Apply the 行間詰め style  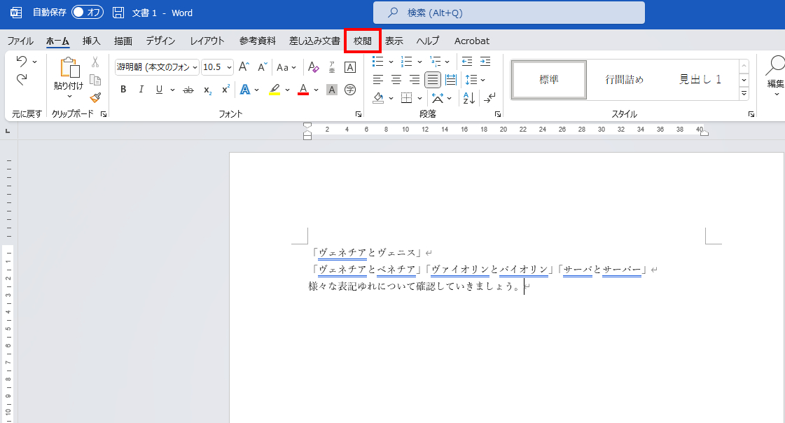click(x=625, y=80)
